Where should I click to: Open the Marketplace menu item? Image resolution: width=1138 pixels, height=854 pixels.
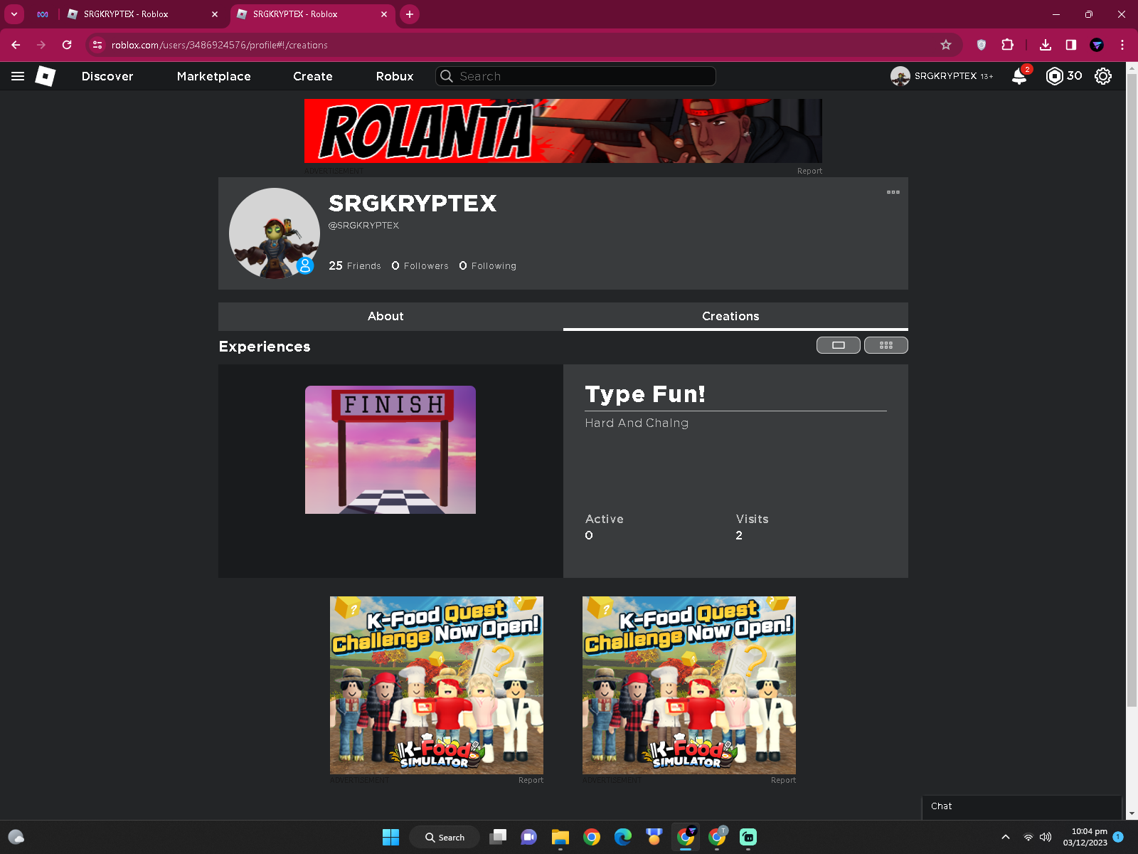tap(213, 76)
